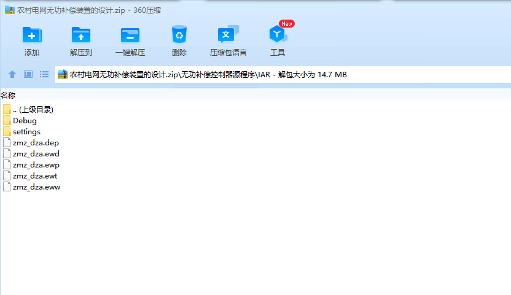Click the '工具' toolbar label

pos(278,52)
